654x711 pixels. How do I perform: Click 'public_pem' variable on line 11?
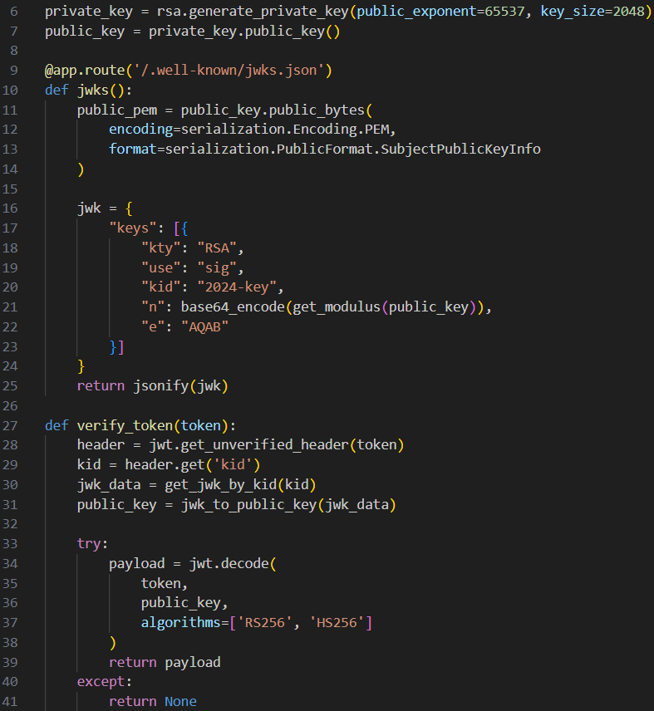point(117,110)
